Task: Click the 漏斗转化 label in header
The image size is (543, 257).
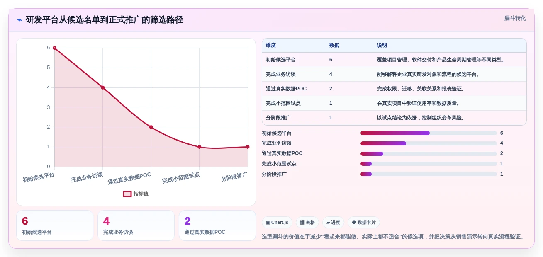Action: click(x=515, y=18)
